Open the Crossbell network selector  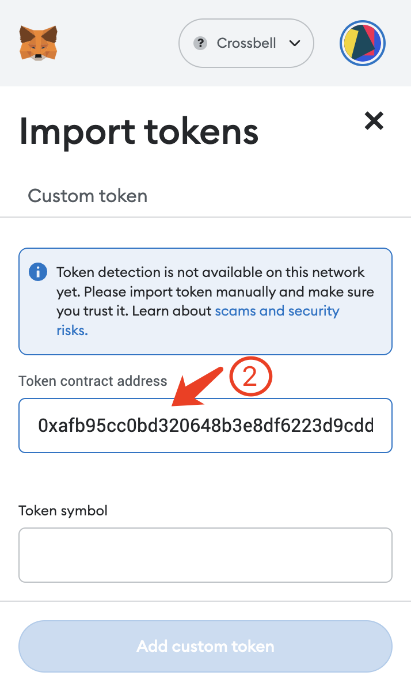pyautogui.click(x=246, y=43)
